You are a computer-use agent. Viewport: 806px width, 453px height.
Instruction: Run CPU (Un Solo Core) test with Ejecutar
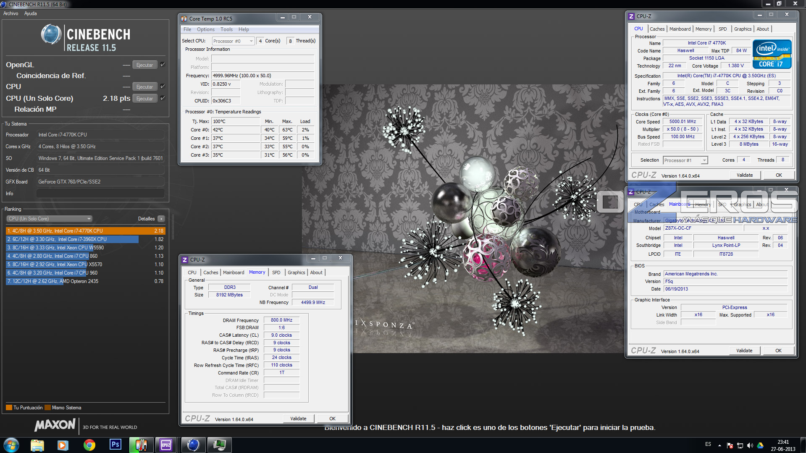[144, 99]
